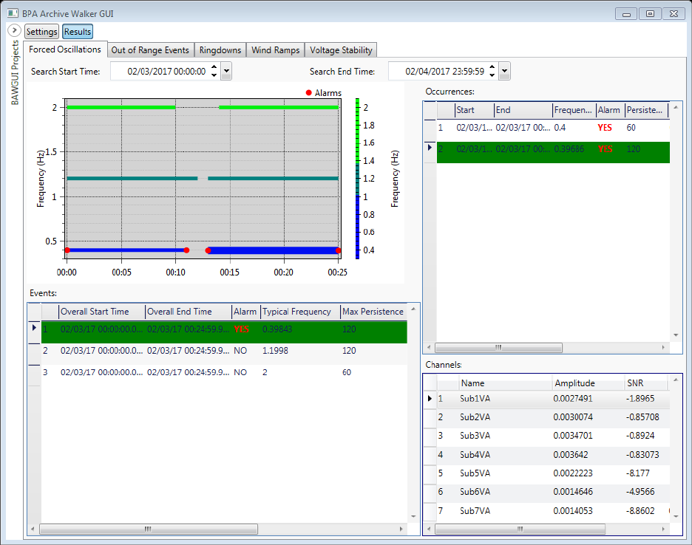The image size is (692, 545).
Task: Open the Ringdowns tab
Action: (x=220, y=50)
